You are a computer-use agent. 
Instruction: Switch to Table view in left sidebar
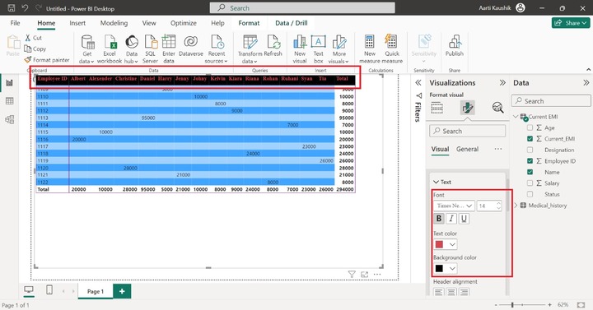[x=9, y=101]
